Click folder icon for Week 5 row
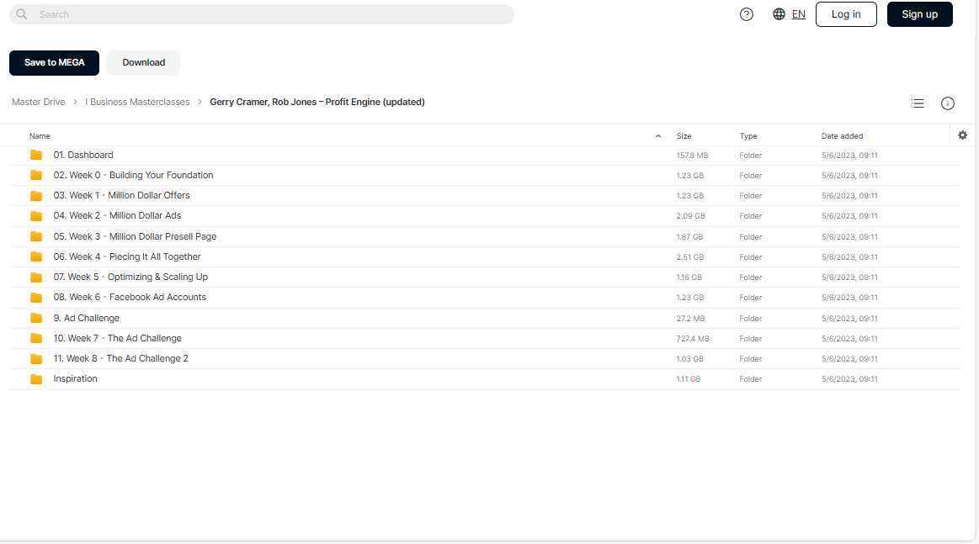979x544 pixels. coord(36,277)
